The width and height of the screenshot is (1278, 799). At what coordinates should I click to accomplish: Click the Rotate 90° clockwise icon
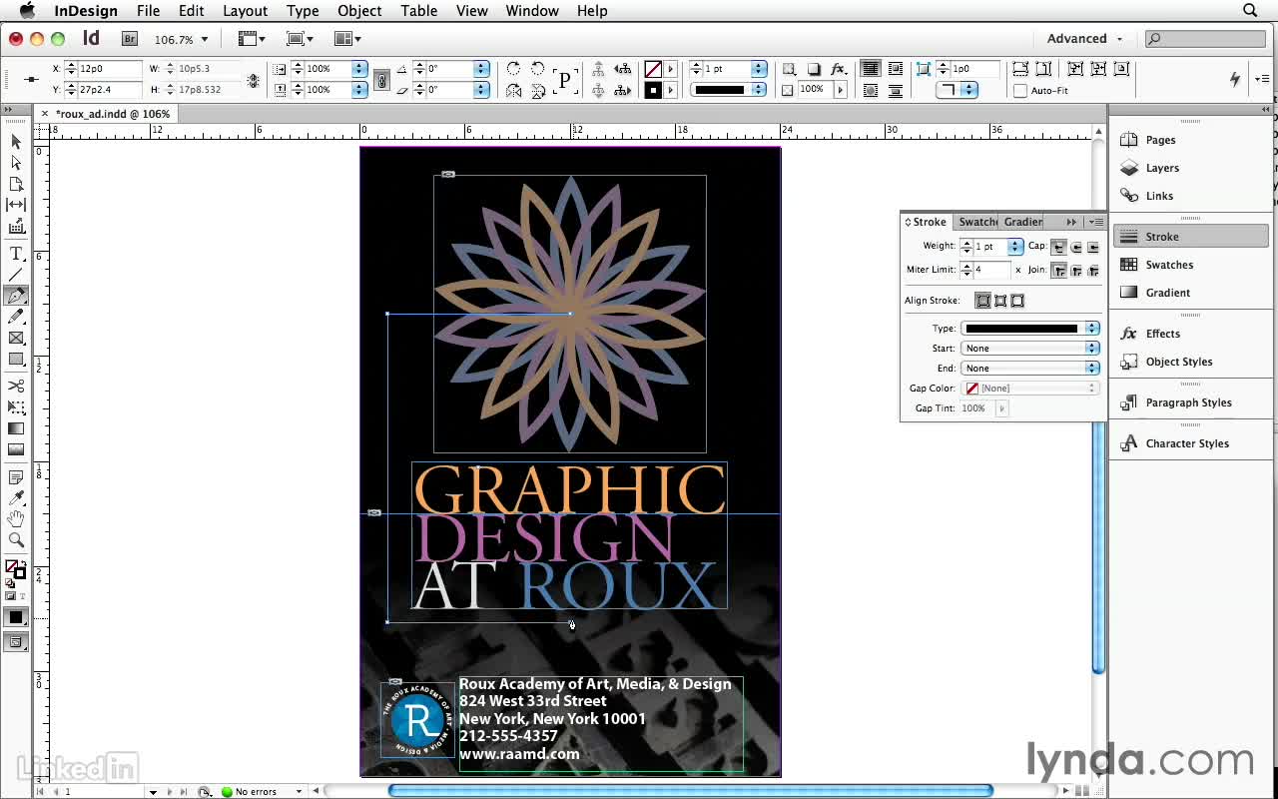tap(513, 69)
